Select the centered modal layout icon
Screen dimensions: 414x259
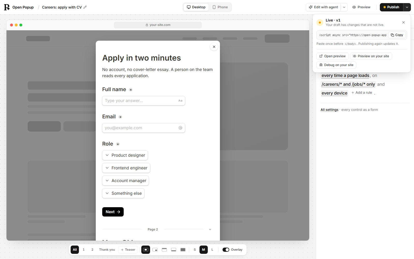(x=146, y=250)
